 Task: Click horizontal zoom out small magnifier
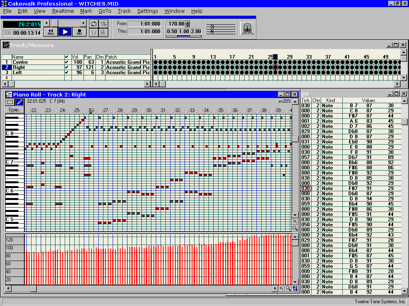click(x=282, y=288)
